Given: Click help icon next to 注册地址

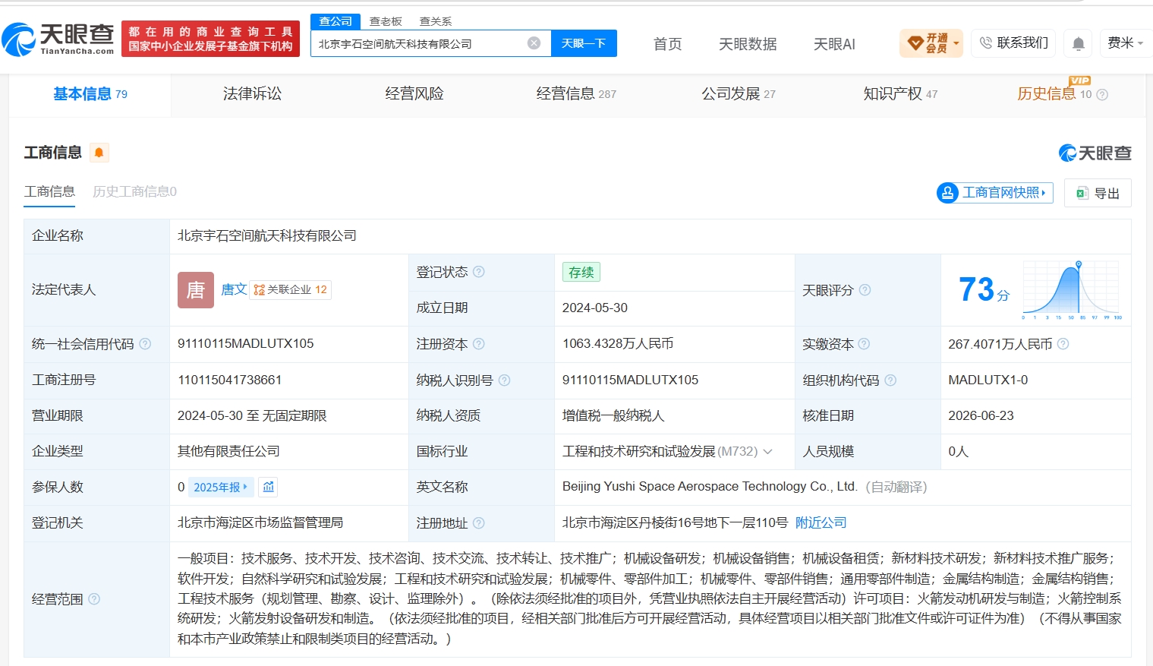Looking at the screenshot, I should [479, 523].
